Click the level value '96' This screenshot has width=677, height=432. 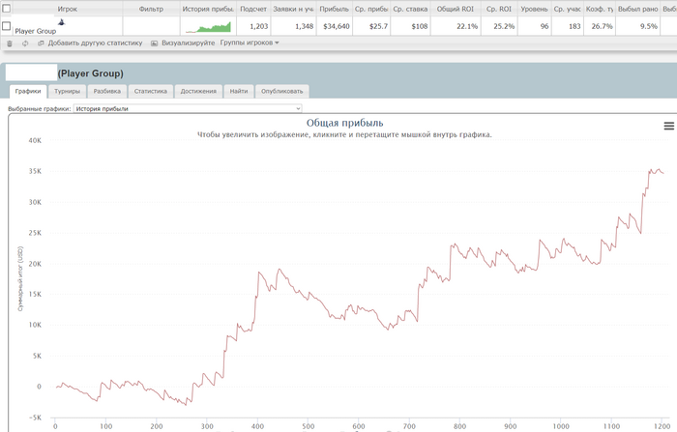pyautogui.click(x=545, y=26)
